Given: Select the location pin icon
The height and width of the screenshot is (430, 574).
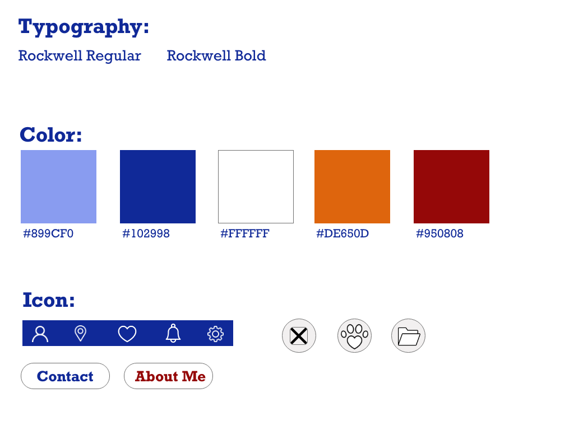Looking at the screenshot, I should [x=80, y=334].
